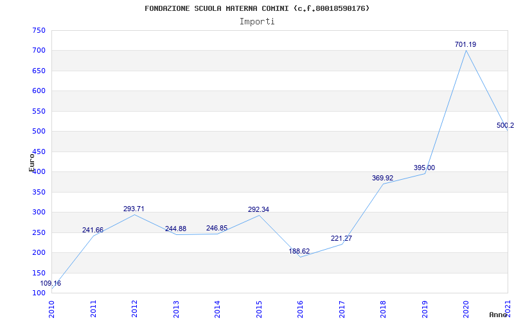514x321 pixels.
Task: Select the 246.85 data label
Action: coord(217,229)
